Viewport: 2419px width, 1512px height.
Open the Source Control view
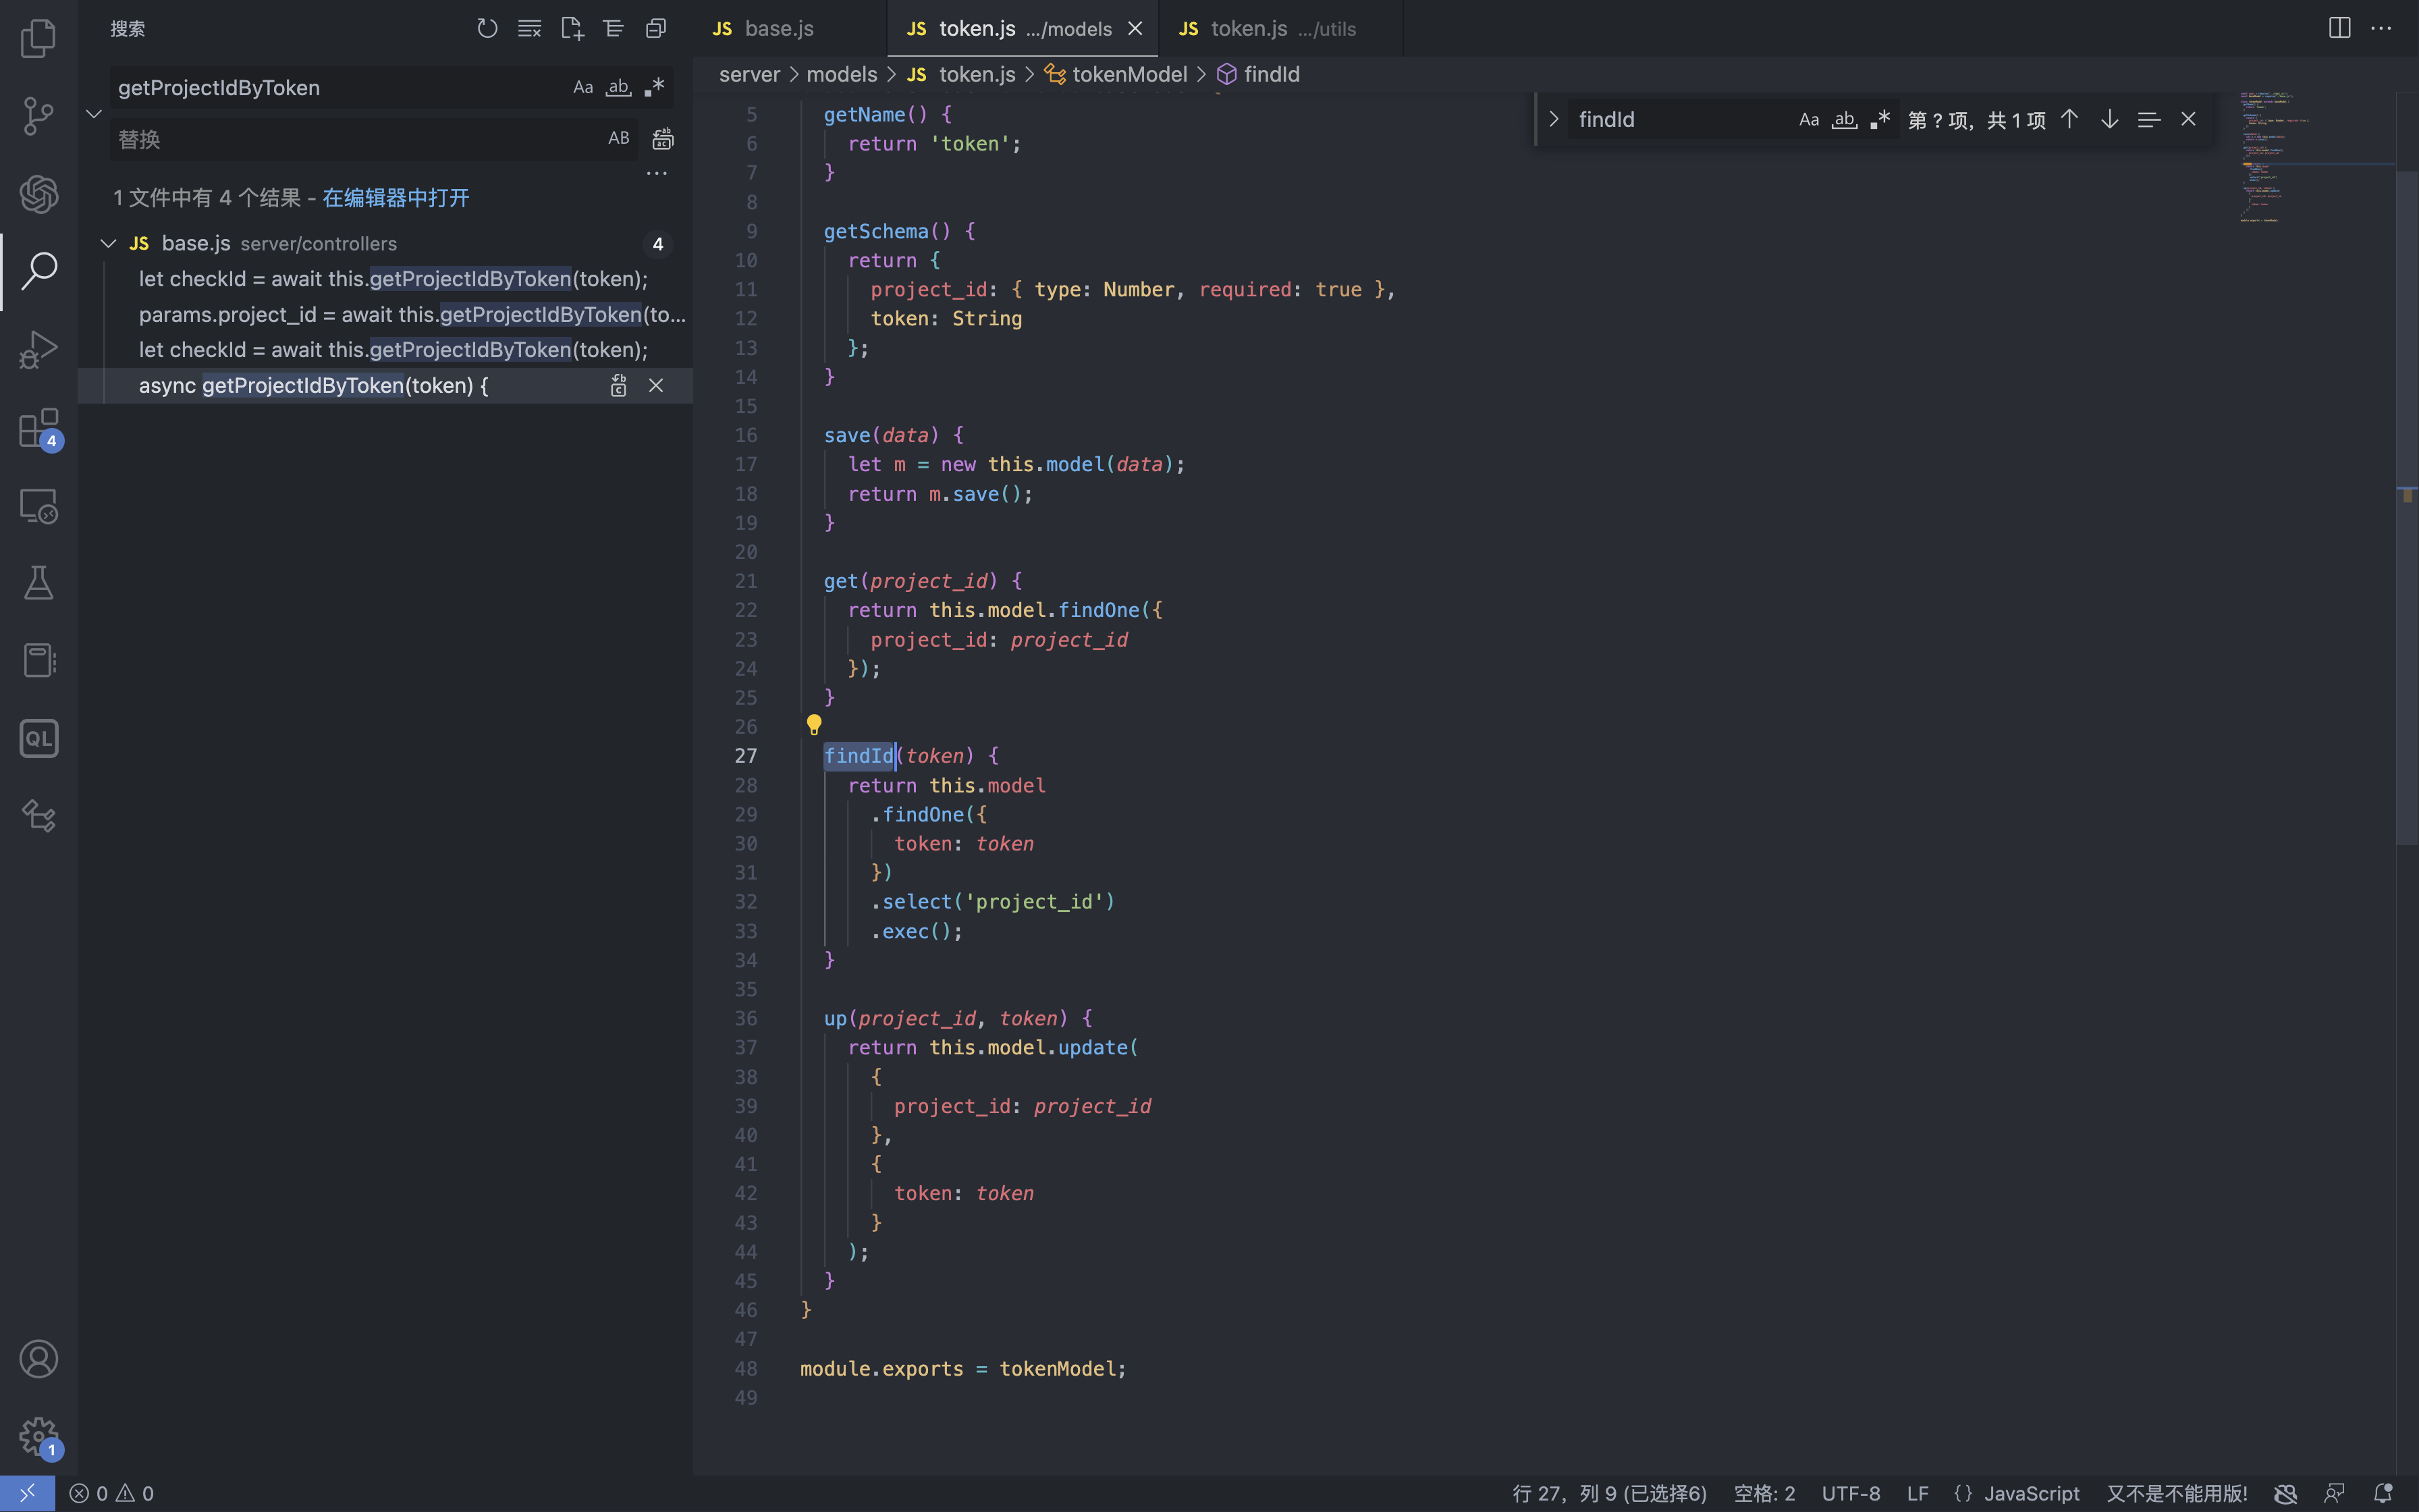[38, 116]
